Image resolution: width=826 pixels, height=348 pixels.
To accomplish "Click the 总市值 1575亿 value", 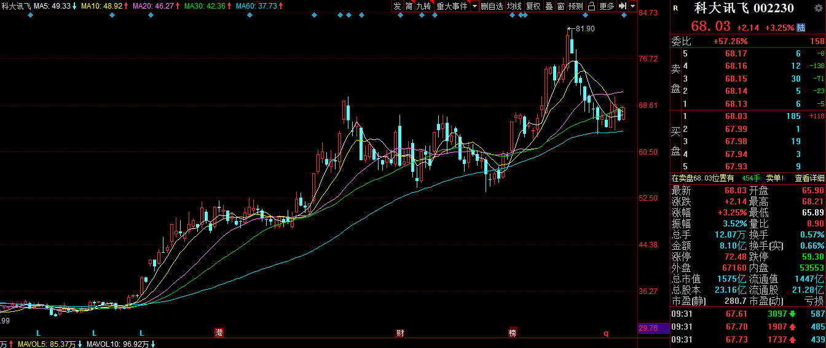I will pyautogui.click(x=733, y=279).
